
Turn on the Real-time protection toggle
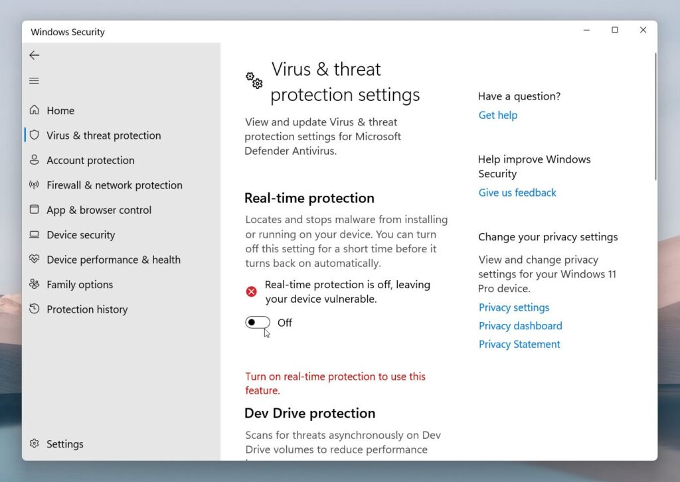point(258,323)
